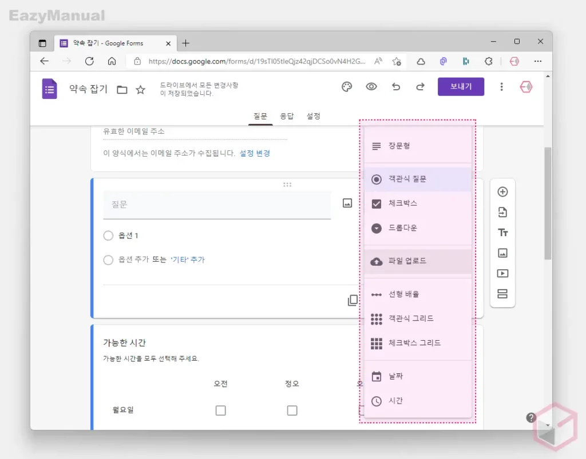Image resolution: width=586 pixels, height=459 pixels.
Task: Add a new question with the plus icon
Action: click(x=502, y=192)
